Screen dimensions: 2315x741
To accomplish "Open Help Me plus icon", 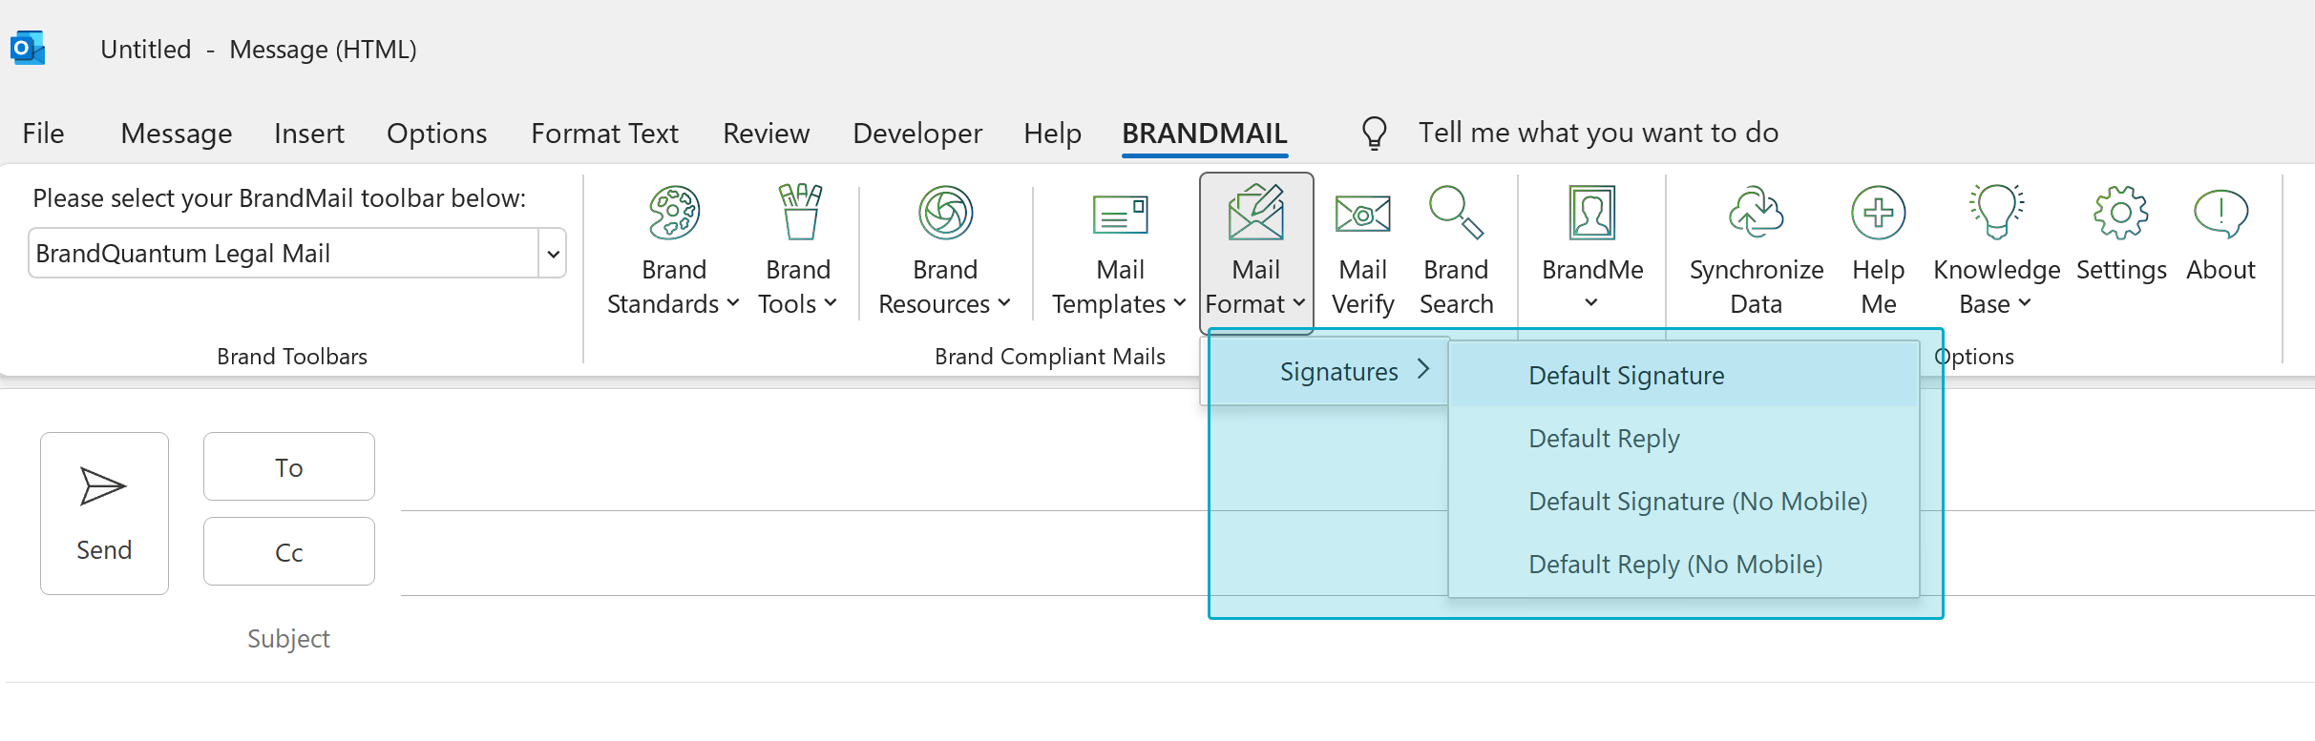I will 1878,213.
